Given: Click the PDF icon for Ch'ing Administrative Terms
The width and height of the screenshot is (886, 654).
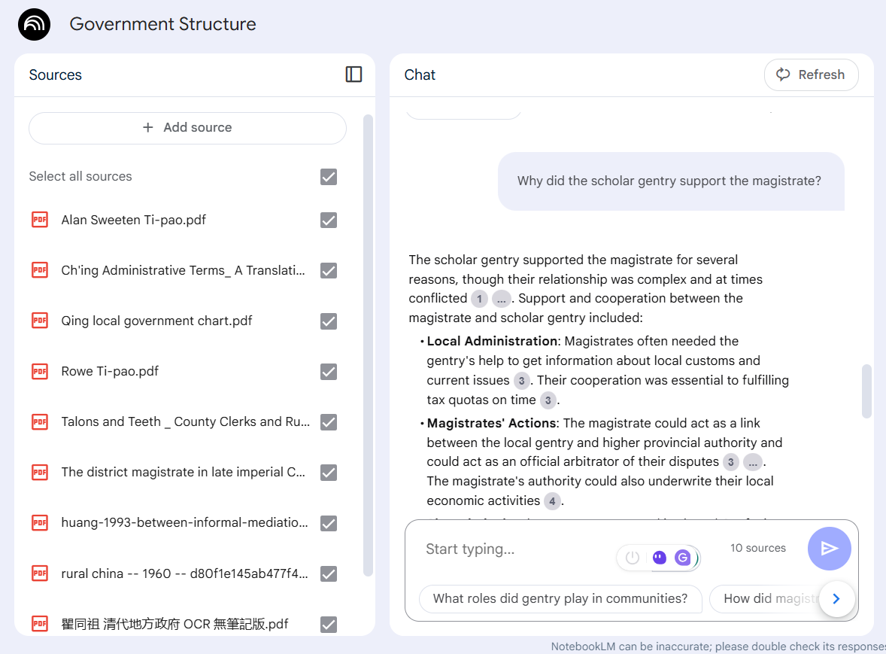Looking at the screenshot, I should pyautogui.click(x=40, y=270).
